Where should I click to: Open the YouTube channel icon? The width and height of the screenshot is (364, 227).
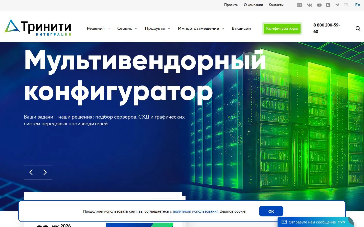tap(320, 5)
